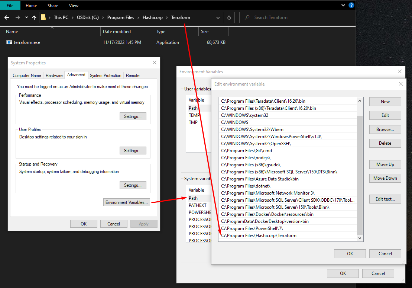Viewport: 412px width, 288px height.
Task: Click the path list scroll up arrow
Action: click(360, 101)
